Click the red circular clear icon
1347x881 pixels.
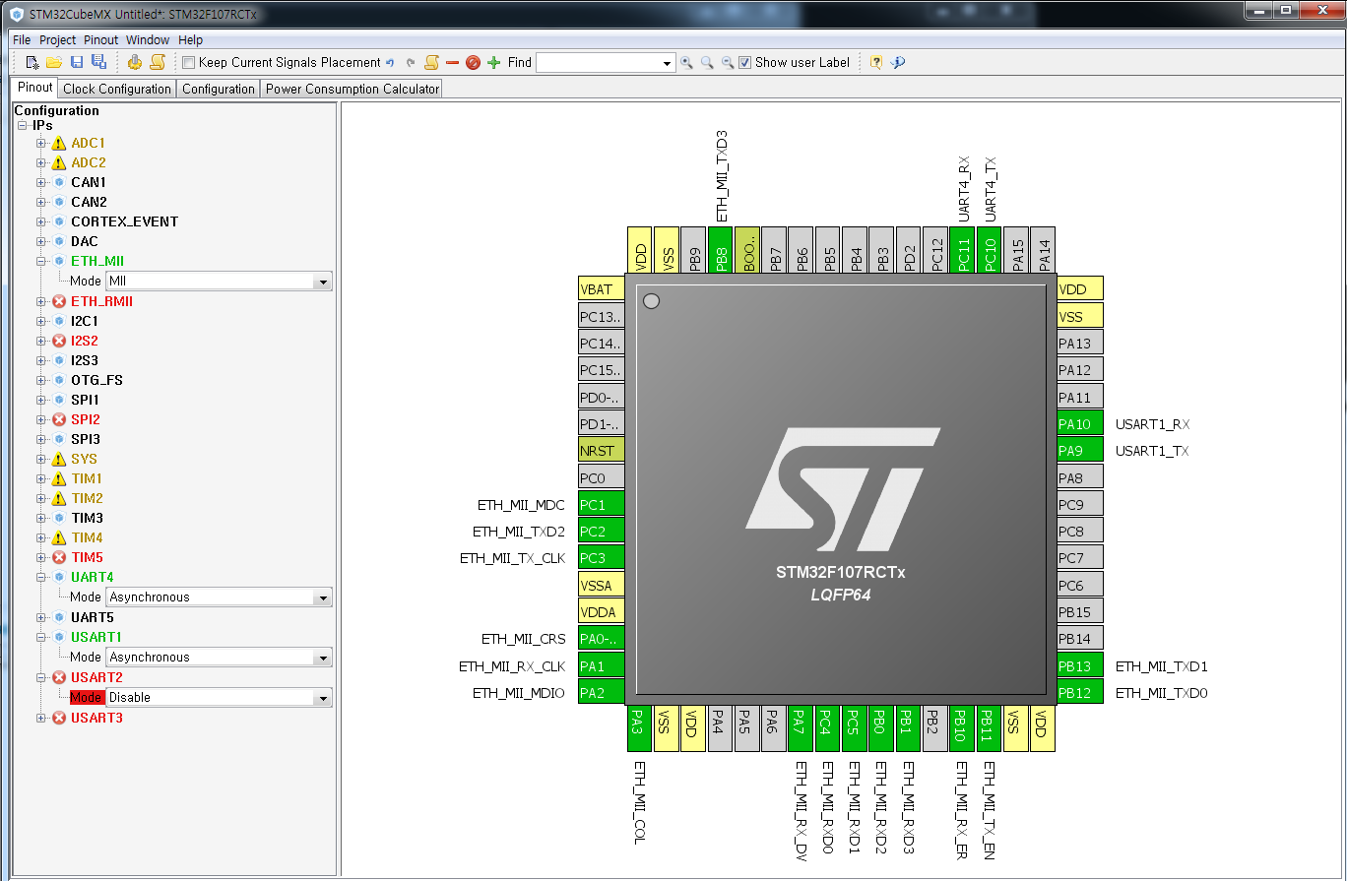coord(473,62)
